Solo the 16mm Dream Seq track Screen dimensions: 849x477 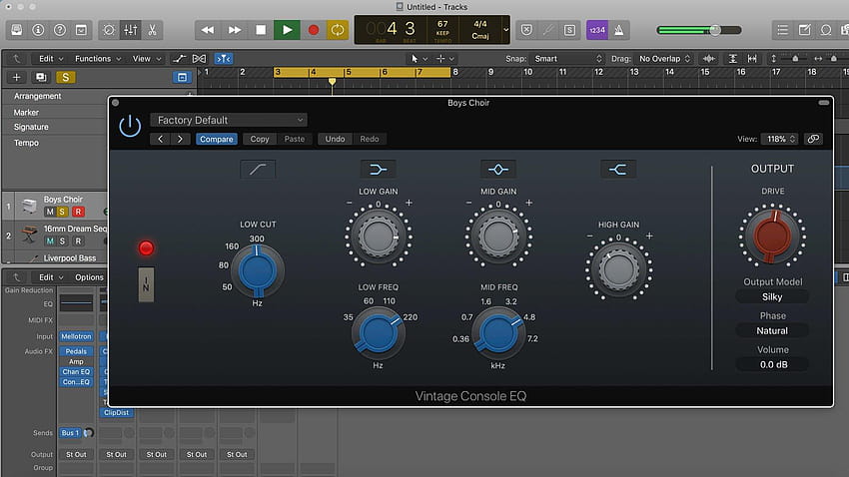[62, 240]
